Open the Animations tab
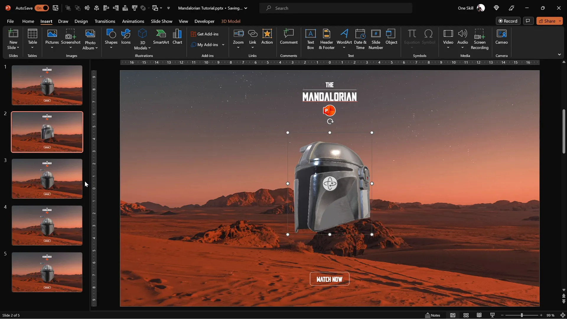The height and width of the screenshot is (319, 567). (x=133, y=21)
